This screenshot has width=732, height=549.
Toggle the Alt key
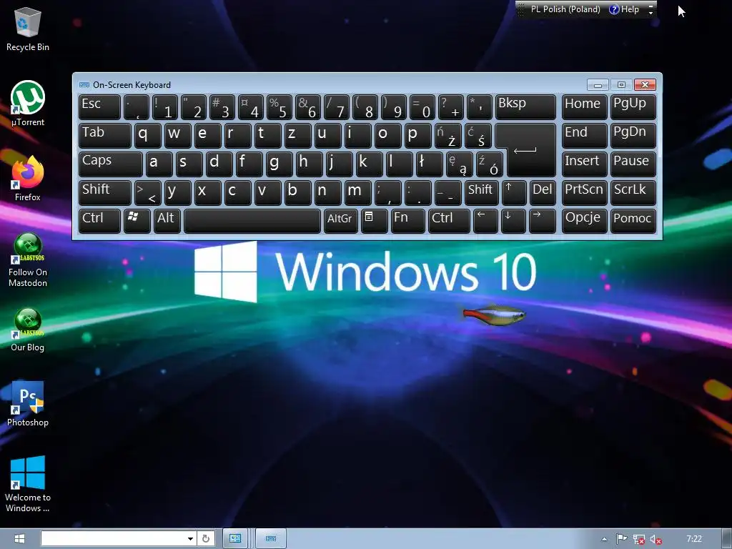167,221
